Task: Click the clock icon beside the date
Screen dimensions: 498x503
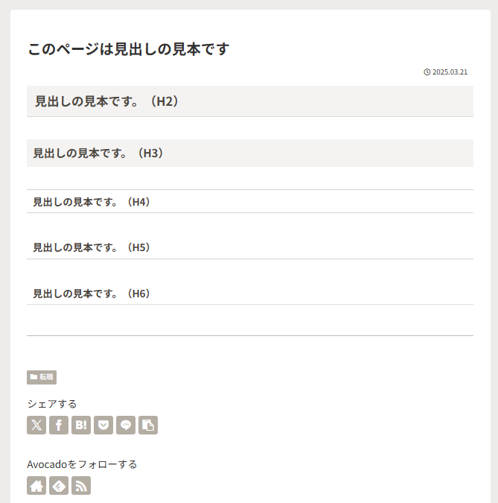Action: 427,72
